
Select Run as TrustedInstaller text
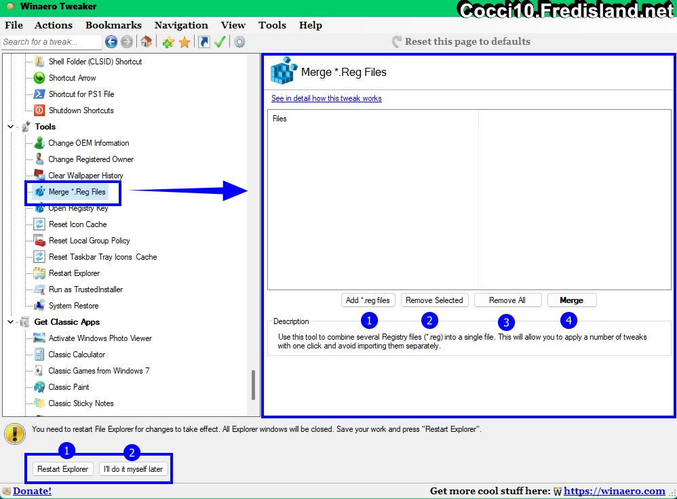pyautogui.click(x=85, y=290)
